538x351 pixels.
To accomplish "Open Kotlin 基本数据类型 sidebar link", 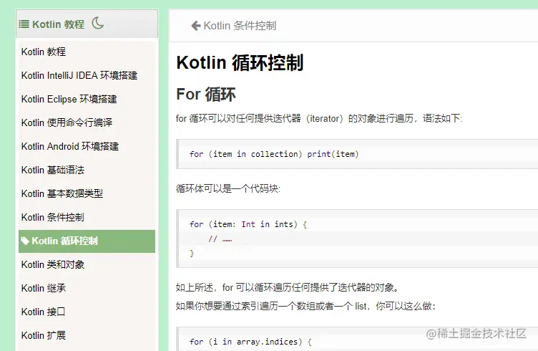I will tap(62, 193).
